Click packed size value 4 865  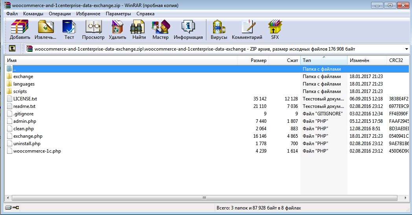click(x=292, y=136)
